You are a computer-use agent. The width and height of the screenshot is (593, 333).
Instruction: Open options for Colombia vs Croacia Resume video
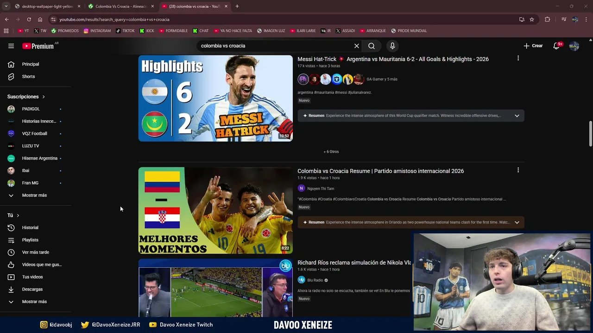pyautogui.click(x=518, y=170)
